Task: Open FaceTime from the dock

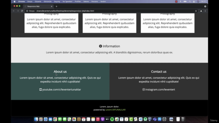Action: pyautogui.click(x=60, y=119)
